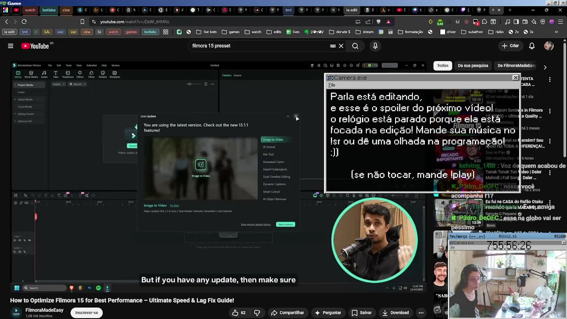Open the File menu in Camera.exe window

[332, 85]
